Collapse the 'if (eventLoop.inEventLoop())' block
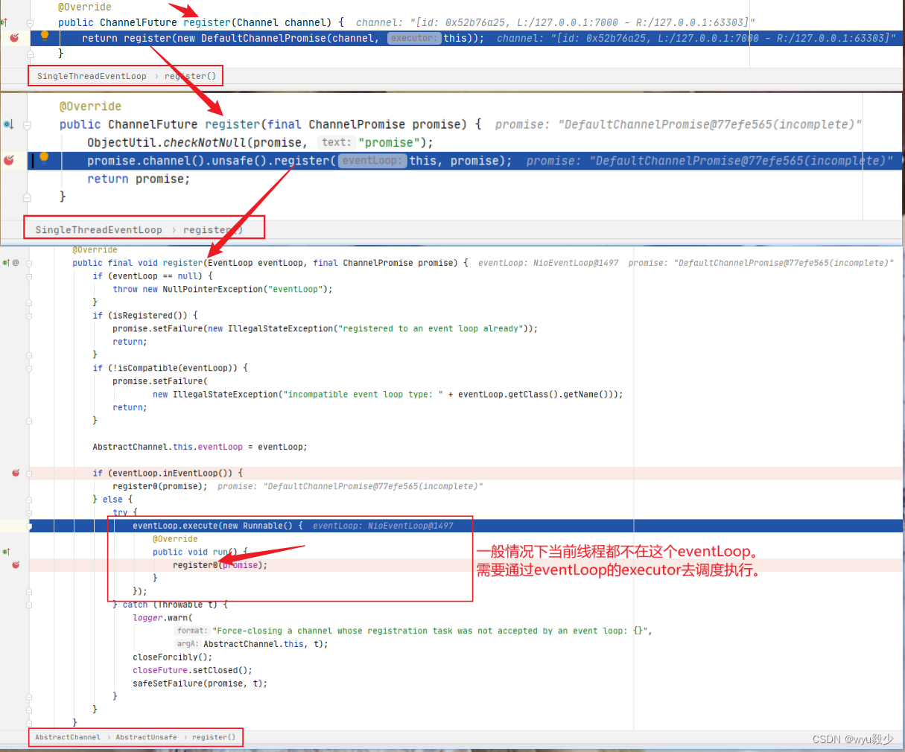 coord(29,473)
